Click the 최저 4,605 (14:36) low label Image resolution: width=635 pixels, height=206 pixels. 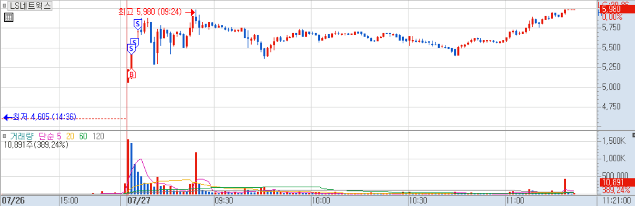44,117
